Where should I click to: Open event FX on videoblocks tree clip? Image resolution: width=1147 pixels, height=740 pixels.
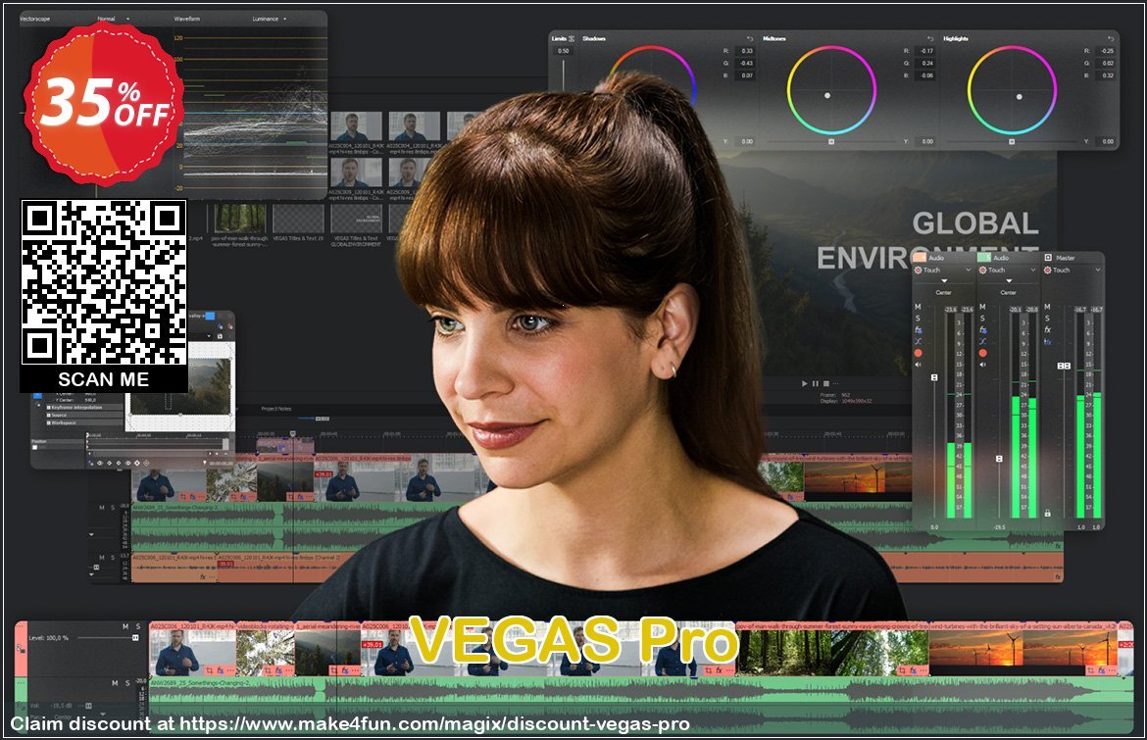click(278, 669)
